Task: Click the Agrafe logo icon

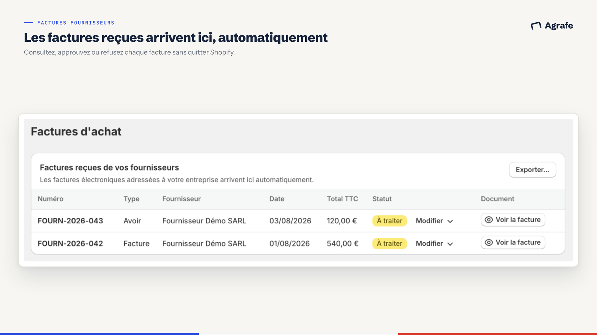Action: pos(536,26)
